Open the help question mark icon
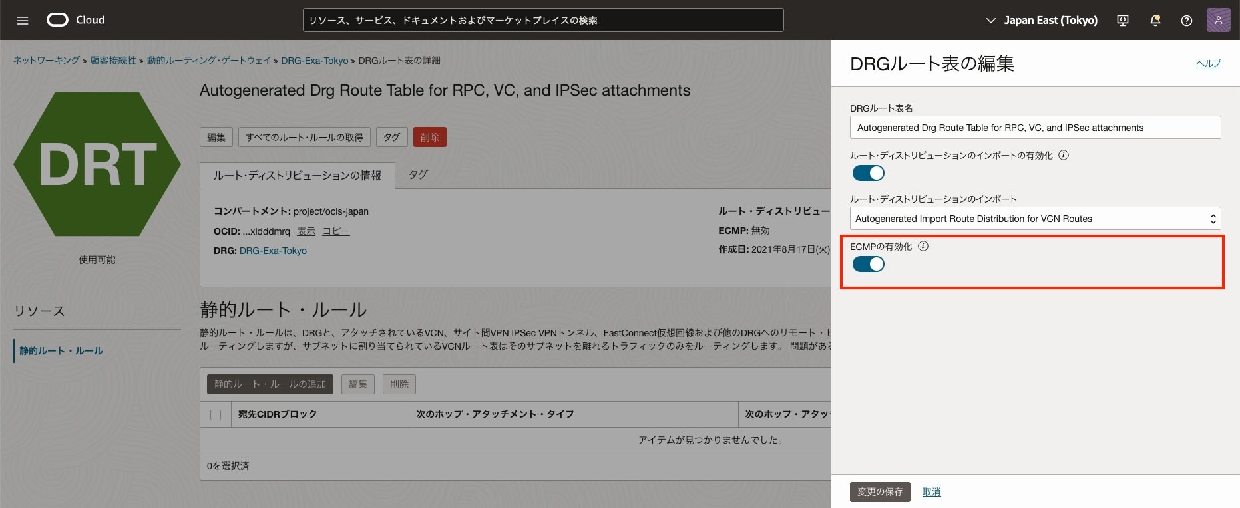1240x508 pixels. [1187, 21]
